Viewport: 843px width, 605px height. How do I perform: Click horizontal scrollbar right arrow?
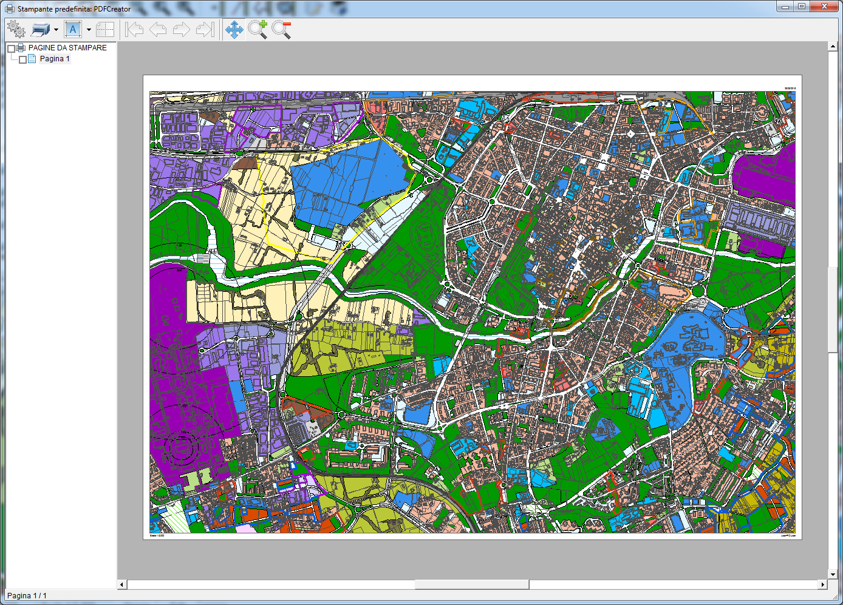tap(822, 584)
